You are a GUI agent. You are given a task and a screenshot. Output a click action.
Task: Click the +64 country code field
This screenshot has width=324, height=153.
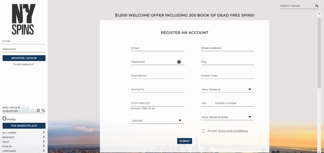pos(208,103)
